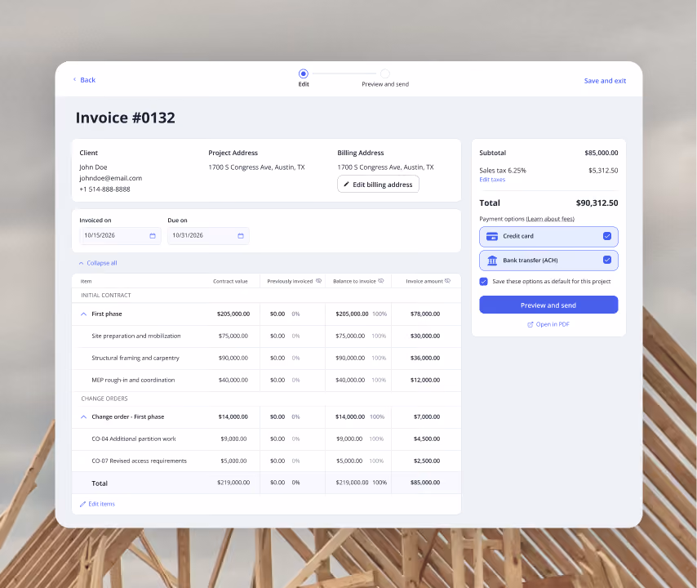Viewport: 697px width, 588px height.
Task: Open calendar icon for Due on date
Action: click(241, 236)
